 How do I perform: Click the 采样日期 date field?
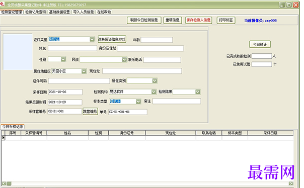65,92
